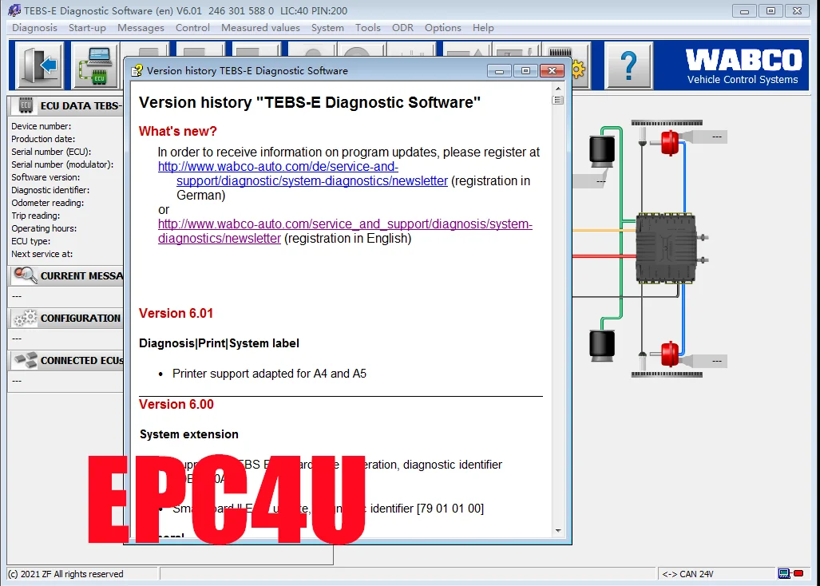Click the TEBS-E application icon in title bar
Screen dimensions: 820x586
coord(14,10)
